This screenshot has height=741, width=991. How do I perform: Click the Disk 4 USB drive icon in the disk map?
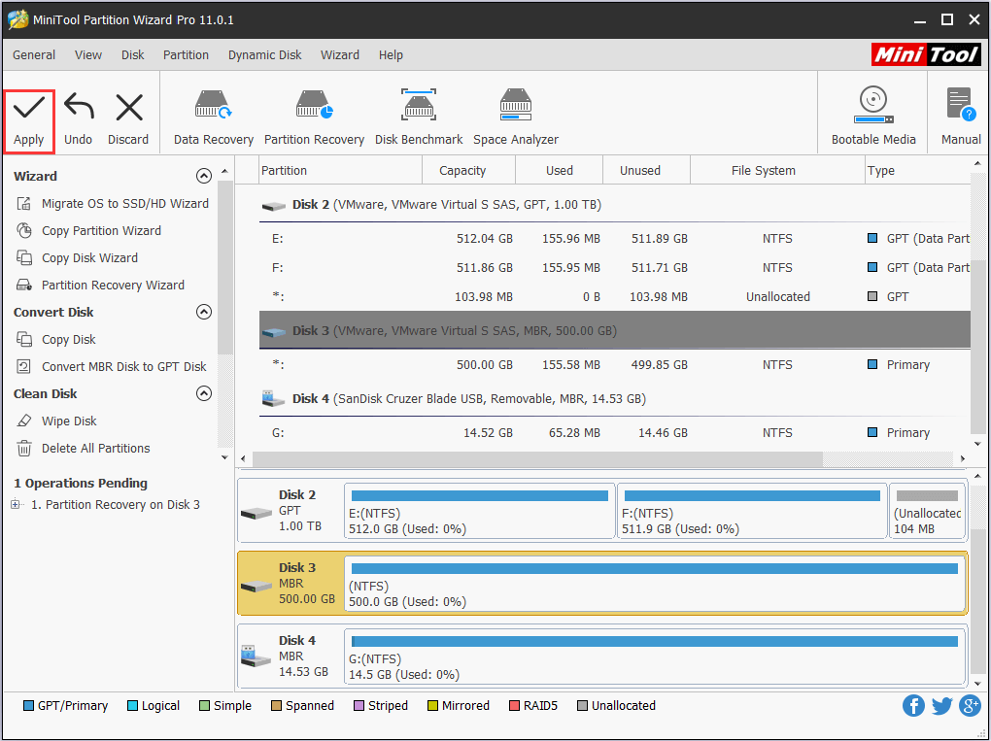[256, 656]
